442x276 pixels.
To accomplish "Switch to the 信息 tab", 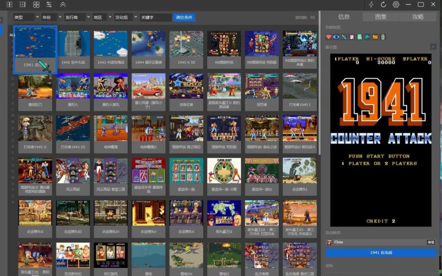I will point(344,17).
